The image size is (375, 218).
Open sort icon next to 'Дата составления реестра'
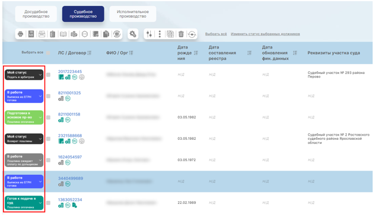click(x=249, y=53)
